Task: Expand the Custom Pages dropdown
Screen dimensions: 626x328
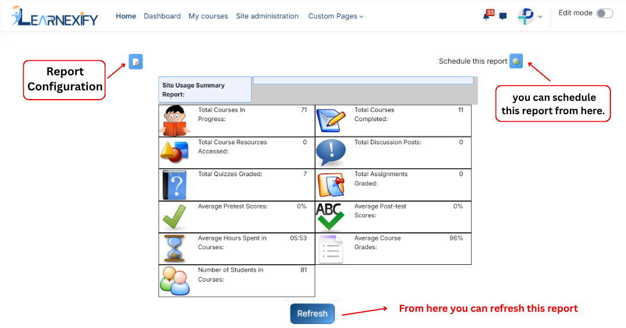Action: pos(336,16)
